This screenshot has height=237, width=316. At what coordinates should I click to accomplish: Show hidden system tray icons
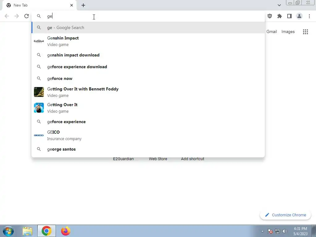[x=262, y=231]
